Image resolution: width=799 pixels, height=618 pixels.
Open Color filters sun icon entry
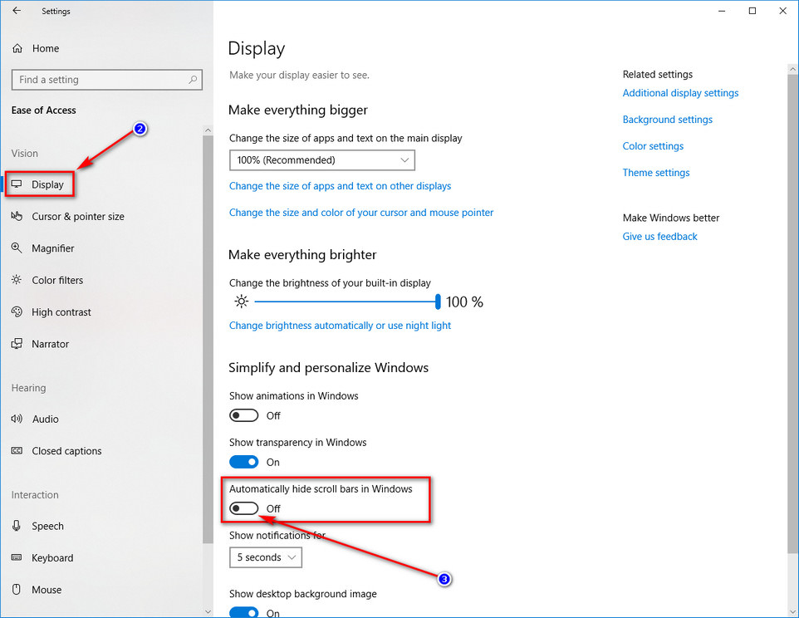click(x=17, y=280)
